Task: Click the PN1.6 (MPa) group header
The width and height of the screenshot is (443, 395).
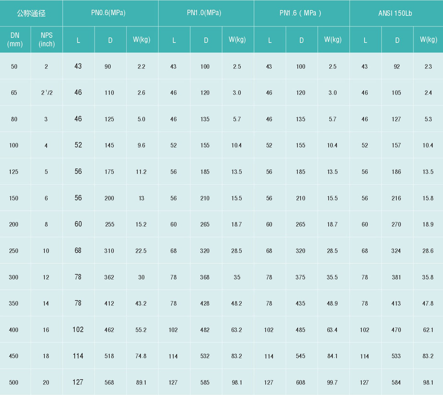Action: [x=300, y=13]
